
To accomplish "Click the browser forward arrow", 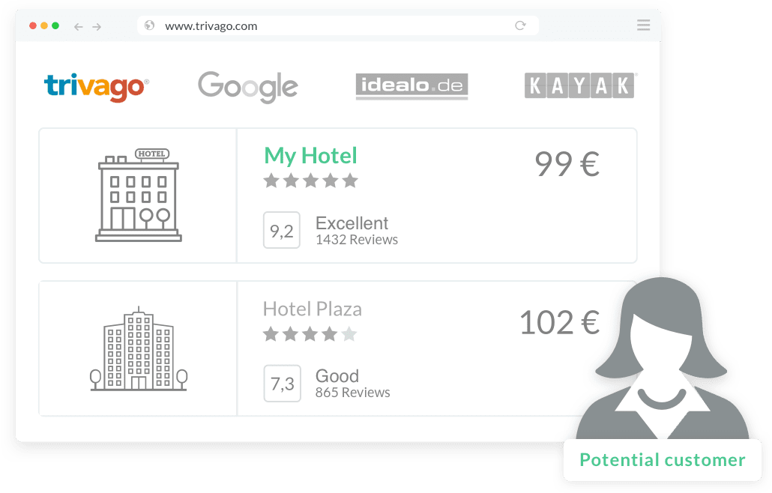I will (x=97, y=27).
